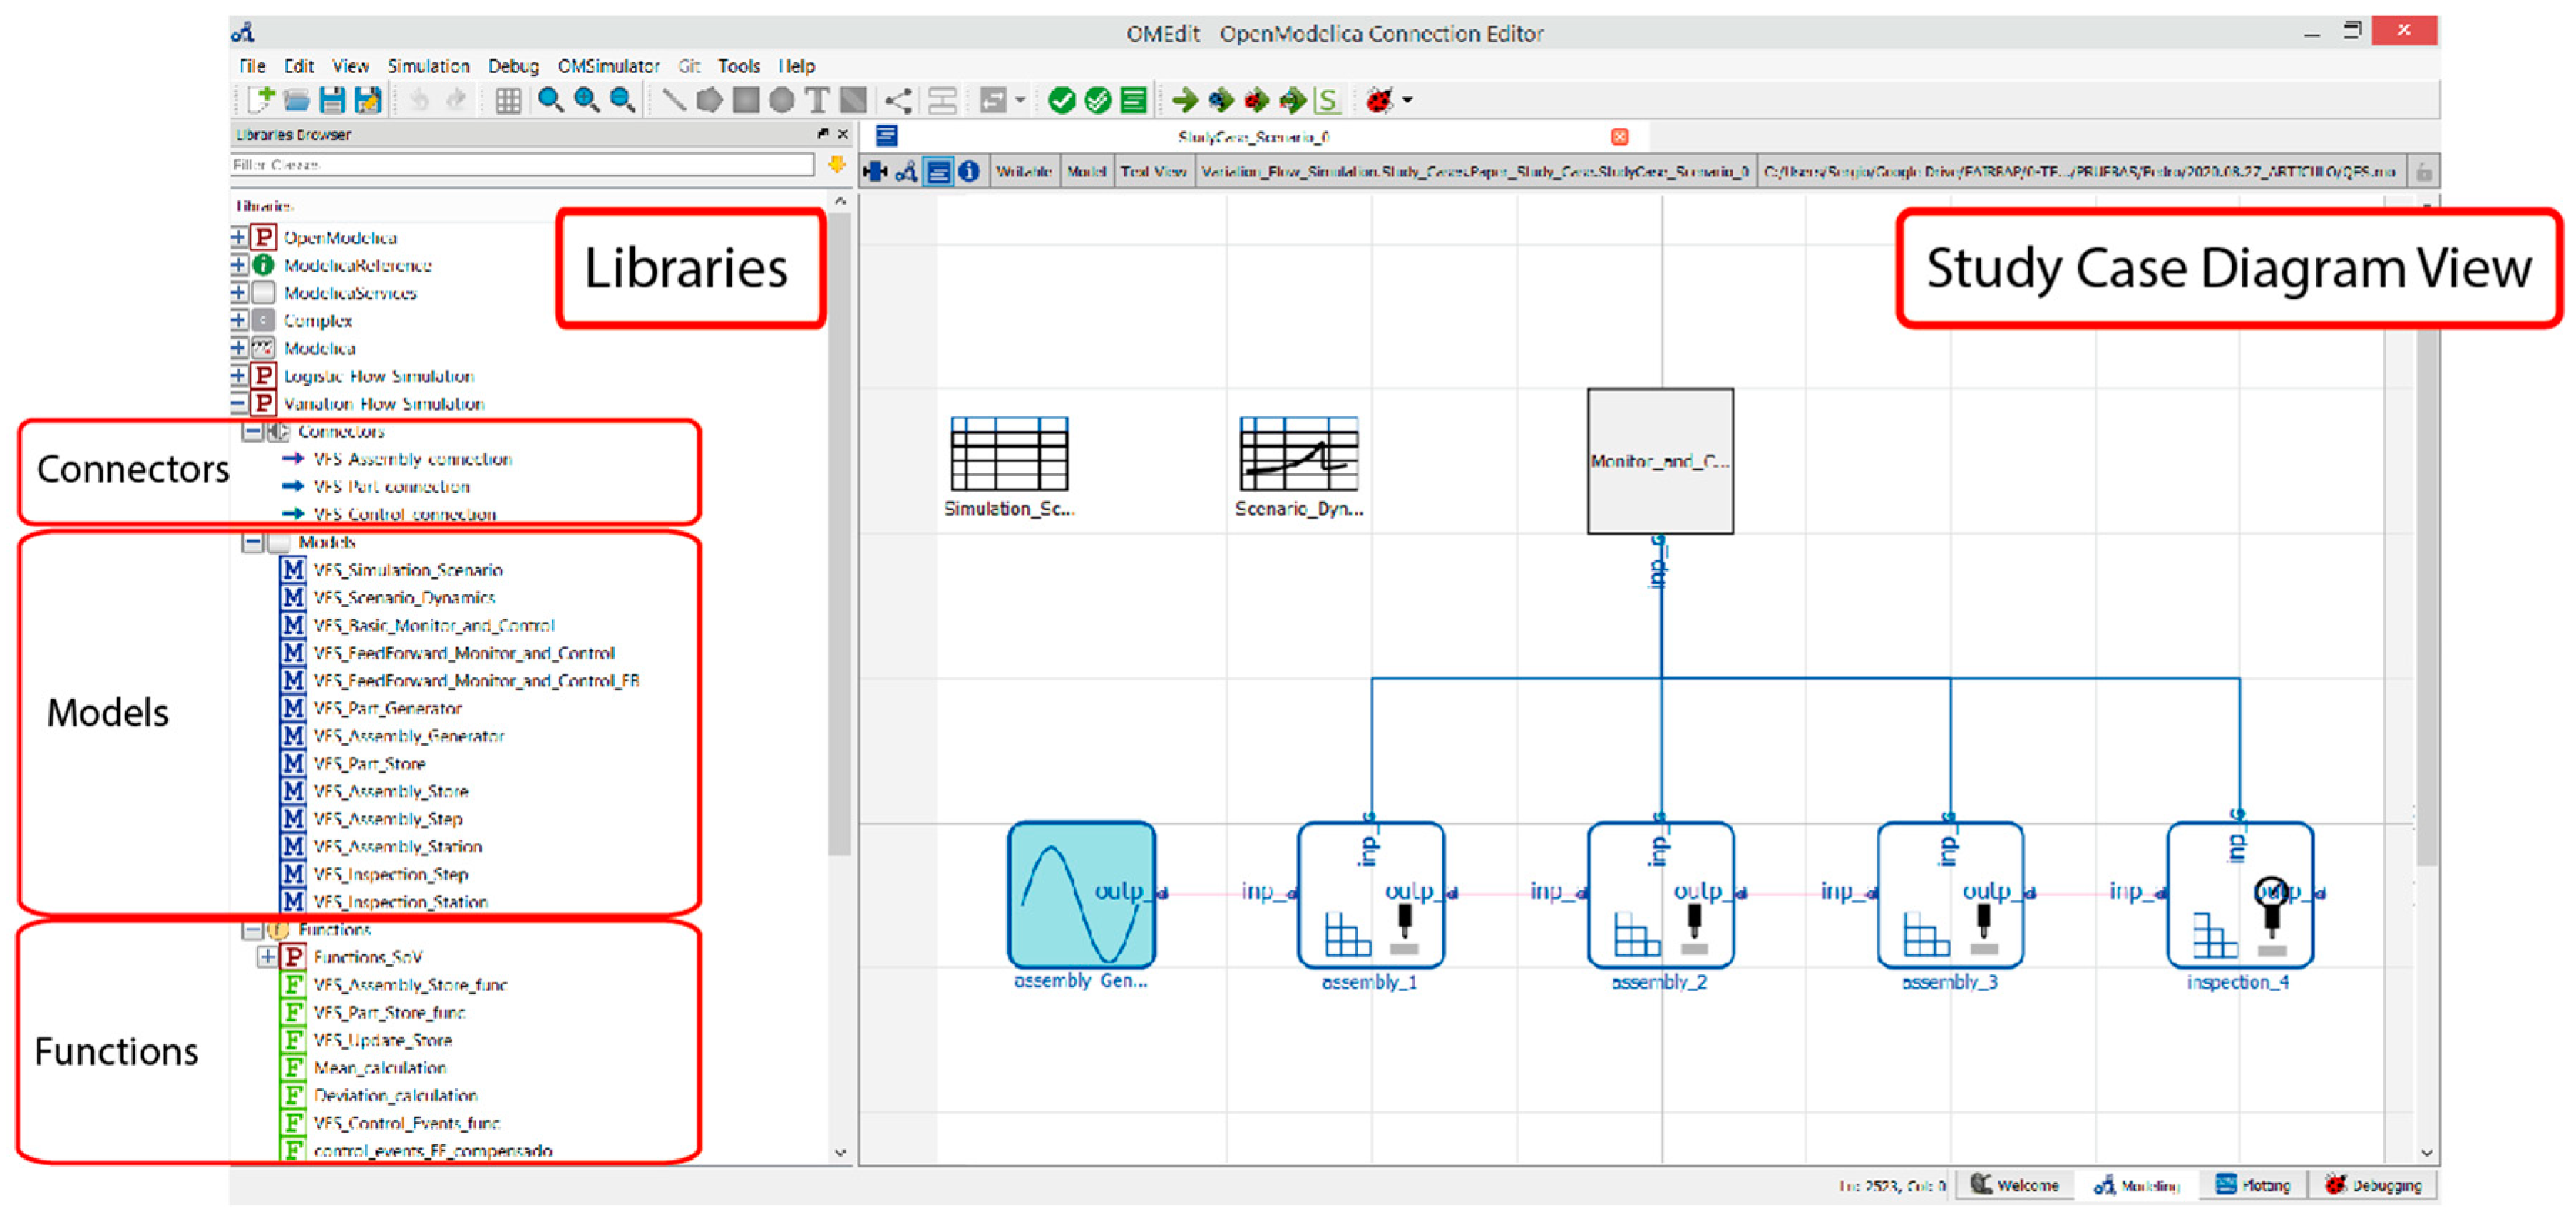Toggle grid lines display icon
Image resolution: width=2576 pixels, height=1226 pixels.
pyautogui.click(x=508, y=100)
